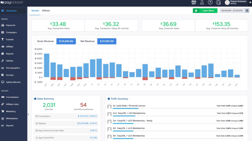Click the Payments card icon

coord(3,25)
